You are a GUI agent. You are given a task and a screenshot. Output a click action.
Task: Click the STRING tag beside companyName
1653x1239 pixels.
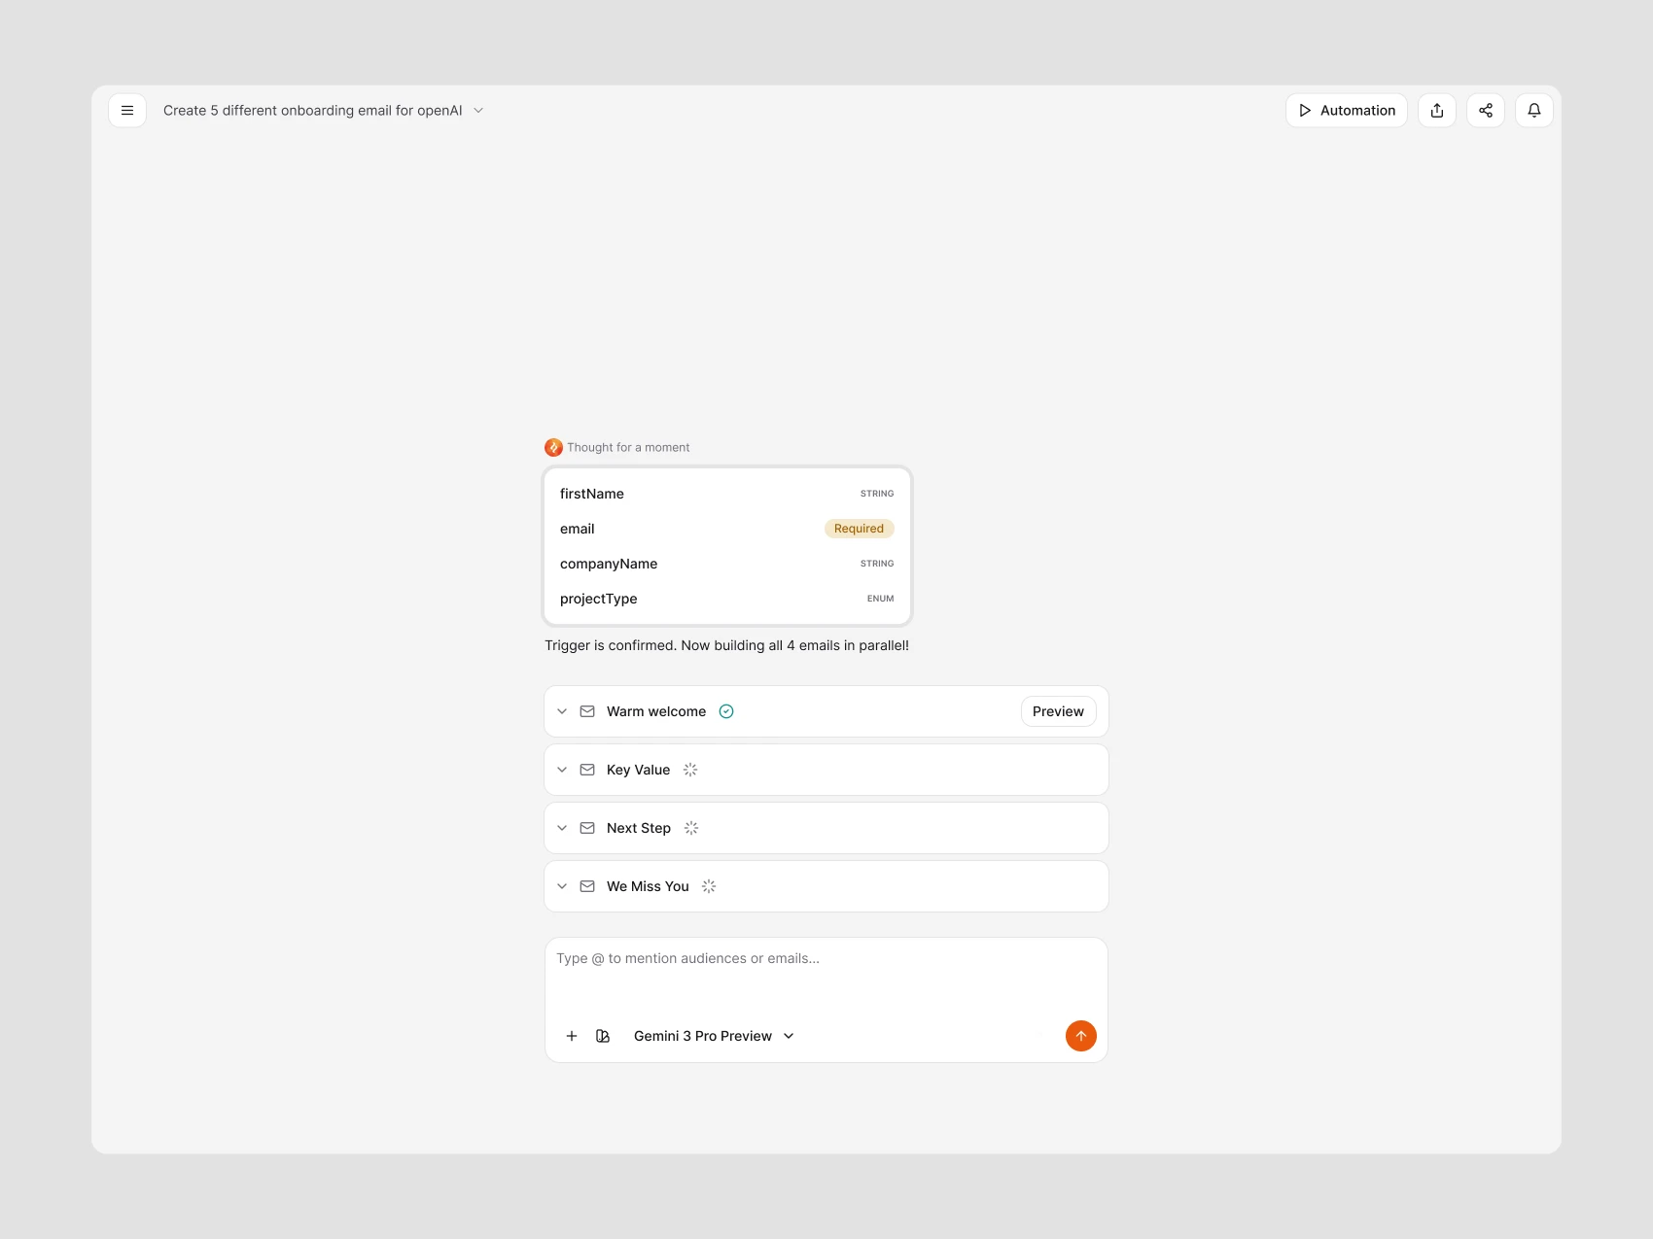pos(877,564)
